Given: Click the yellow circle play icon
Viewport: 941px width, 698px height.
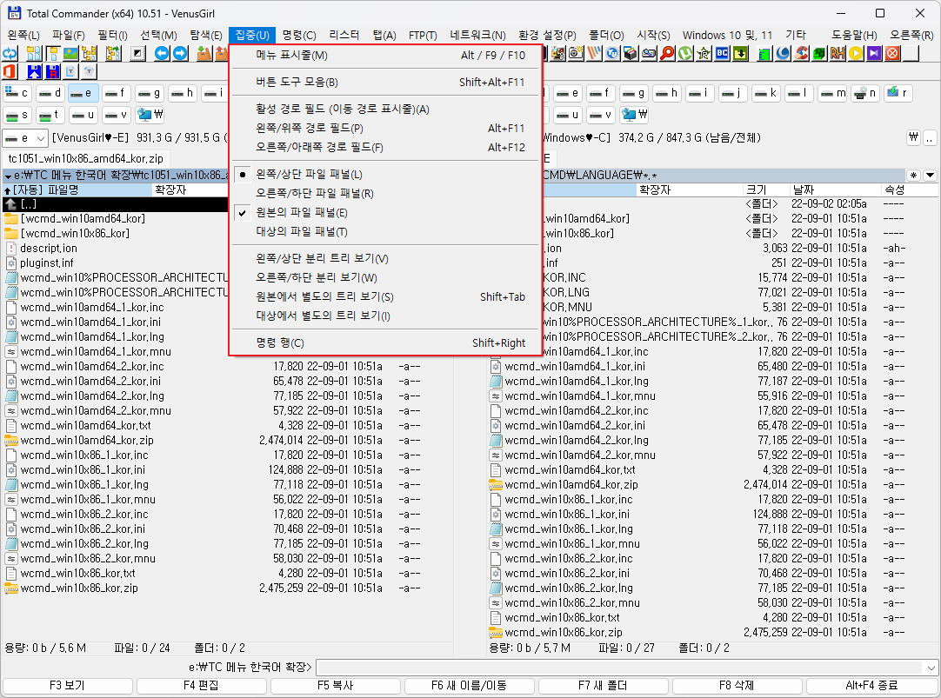Looking at the screenshot, I should click(856, 54).
